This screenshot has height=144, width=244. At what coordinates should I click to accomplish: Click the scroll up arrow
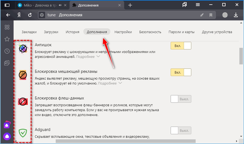tap(241, 23)
